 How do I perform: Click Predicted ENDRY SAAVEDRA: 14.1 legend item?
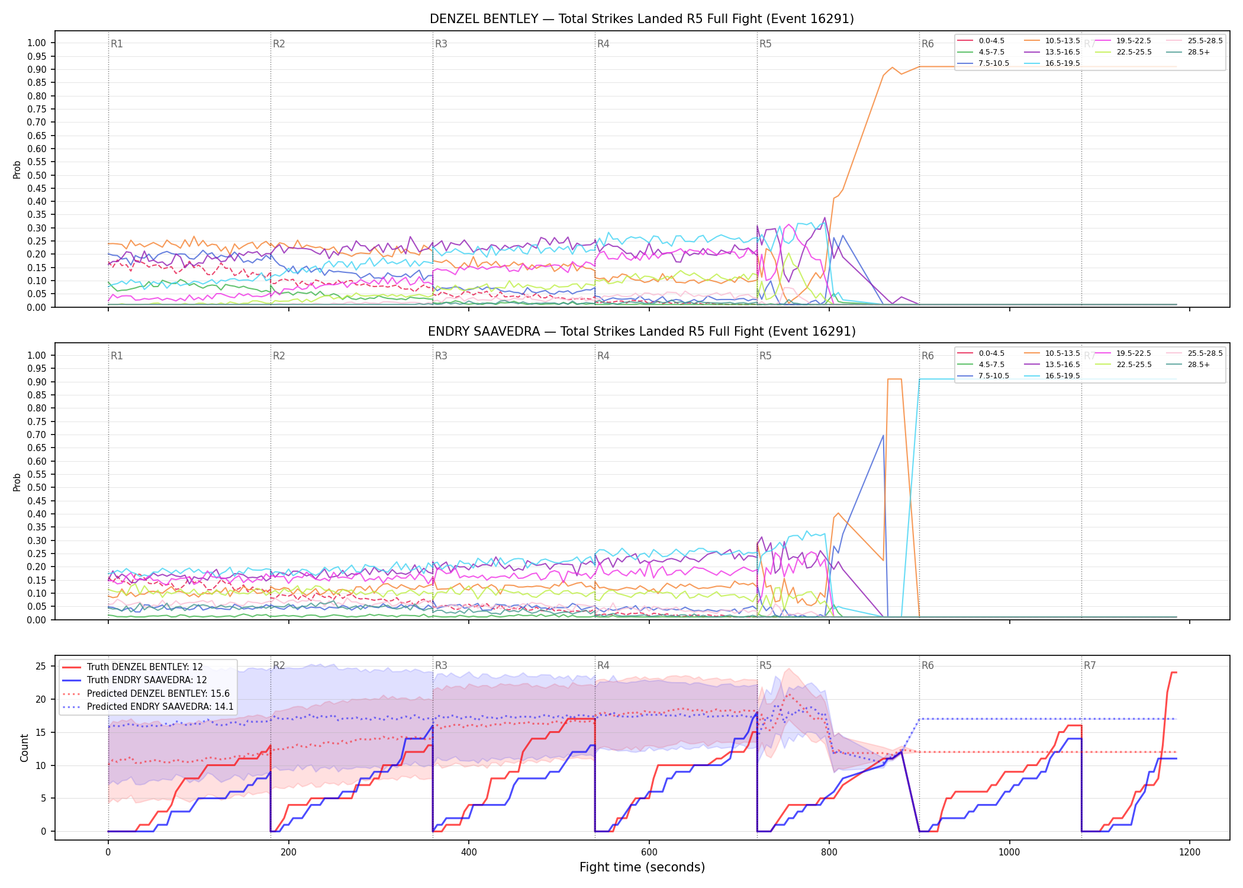coord(147,707)
